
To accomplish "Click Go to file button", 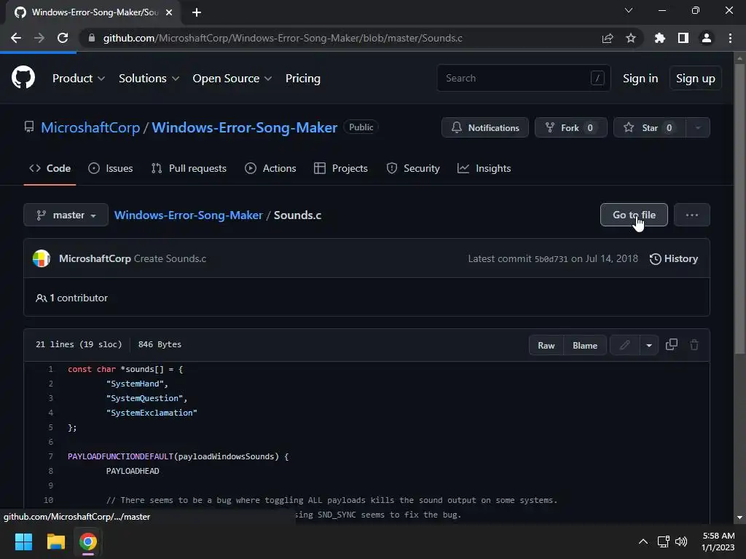I will (634, 215).
